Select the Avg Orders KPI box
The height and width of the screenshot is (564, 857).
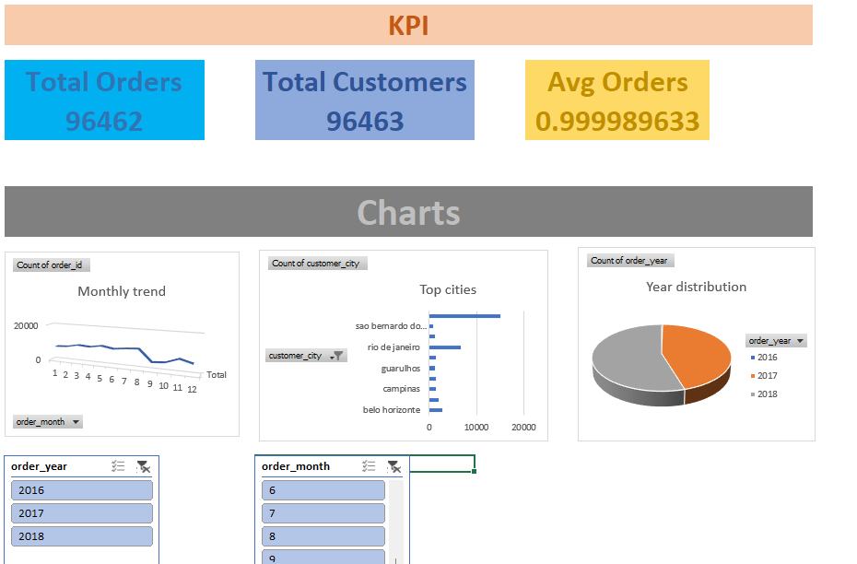(617, 100)
